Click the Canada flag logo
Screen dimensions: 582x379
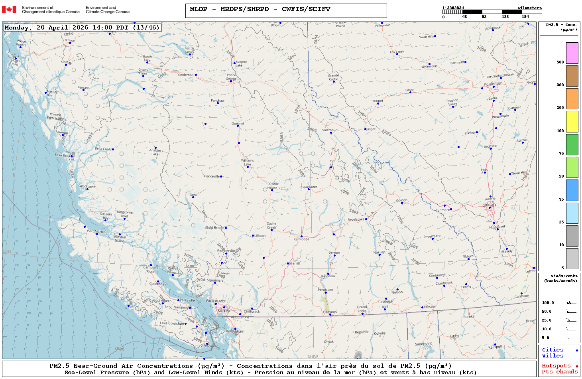[x=9, y=10]
